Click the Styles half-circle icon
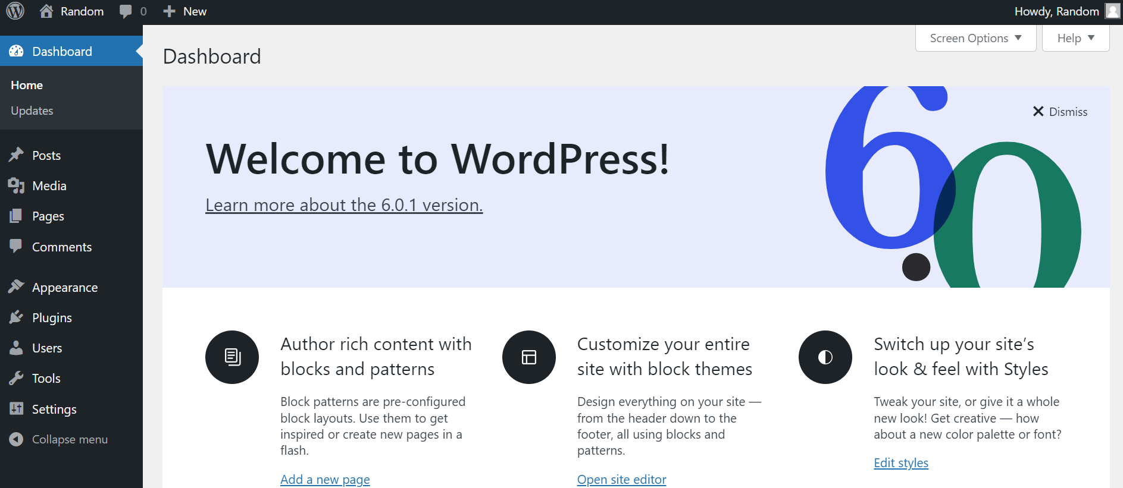The image size is (1123, 488). point(825,357)
